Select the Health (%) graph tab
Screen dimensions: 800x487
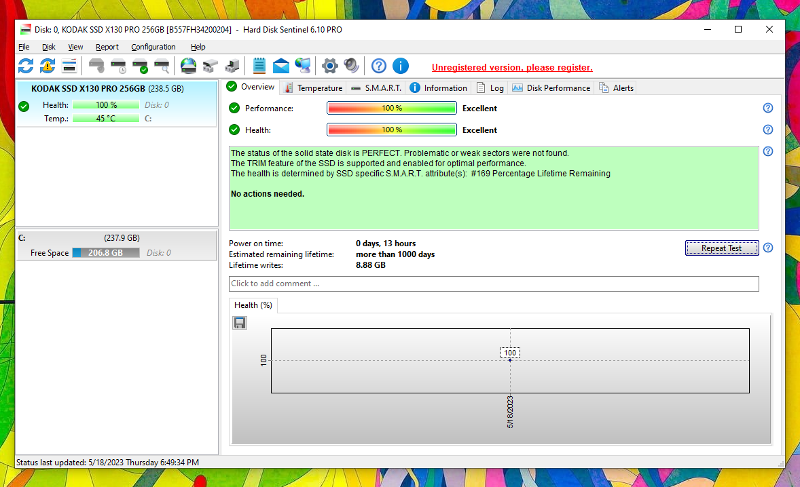click(x=253, y=305)
